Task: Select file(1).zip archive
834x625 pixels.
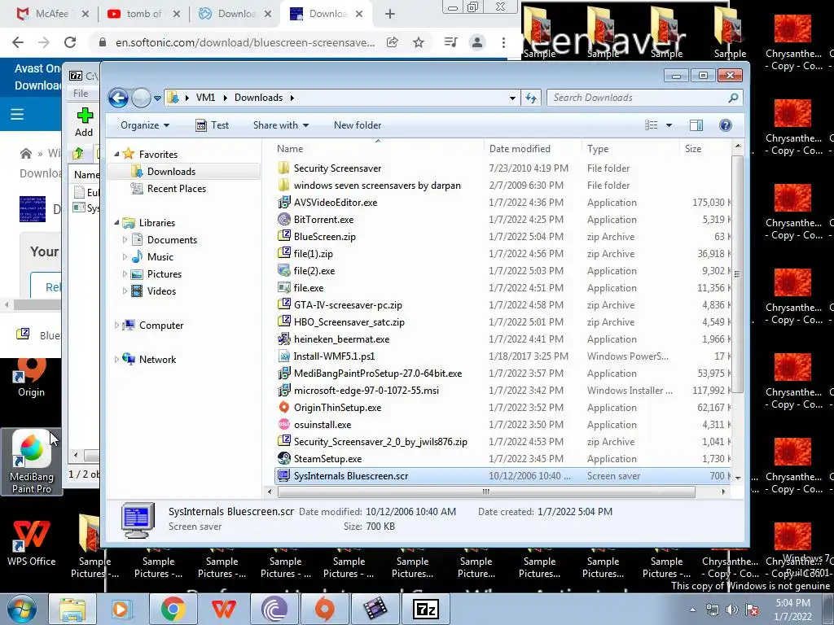Action: click(x=313, y=254)
